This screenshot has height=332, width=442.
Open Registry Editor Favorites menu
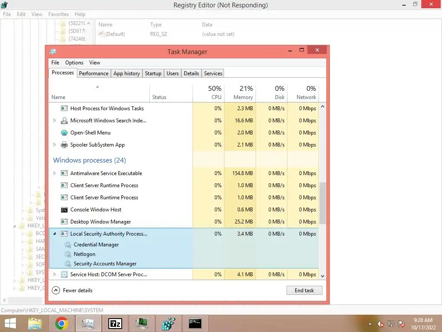[x=58, y=14]
